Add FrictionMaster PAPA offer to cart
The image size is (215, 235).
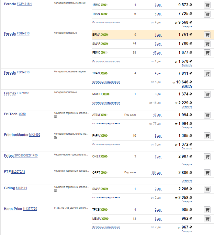[207, 136]
